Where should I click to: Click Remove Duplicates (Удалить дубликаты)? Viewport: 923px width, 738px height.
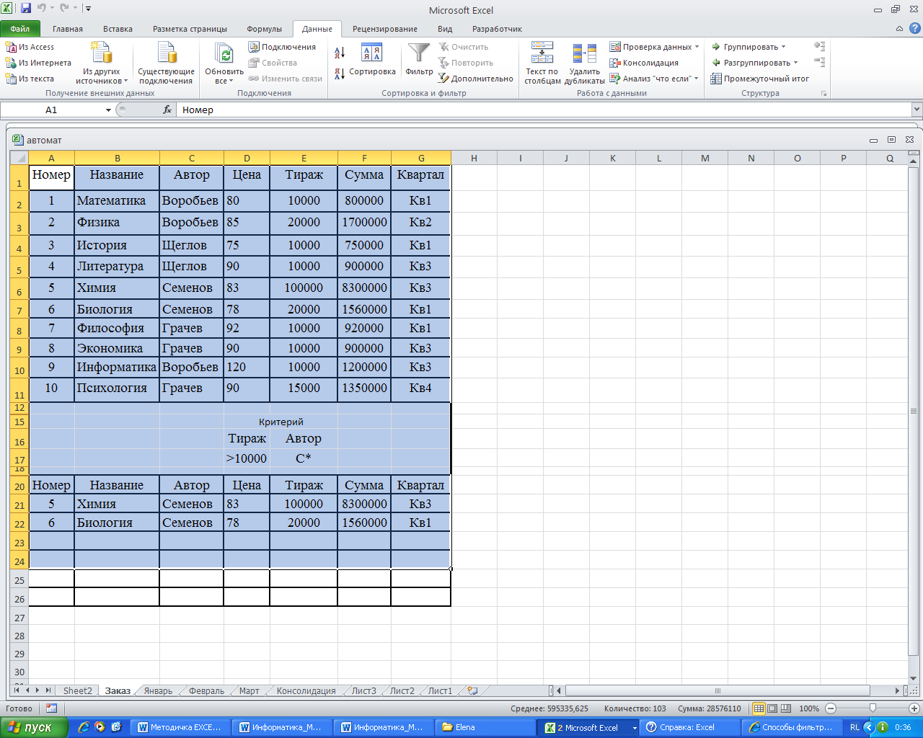[585, 63]
